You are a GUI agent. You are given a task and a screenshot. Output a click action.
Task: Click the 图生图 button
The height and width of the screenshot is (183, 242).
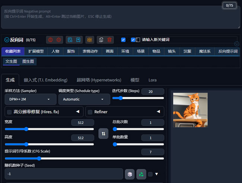click(x=28, y=61)
